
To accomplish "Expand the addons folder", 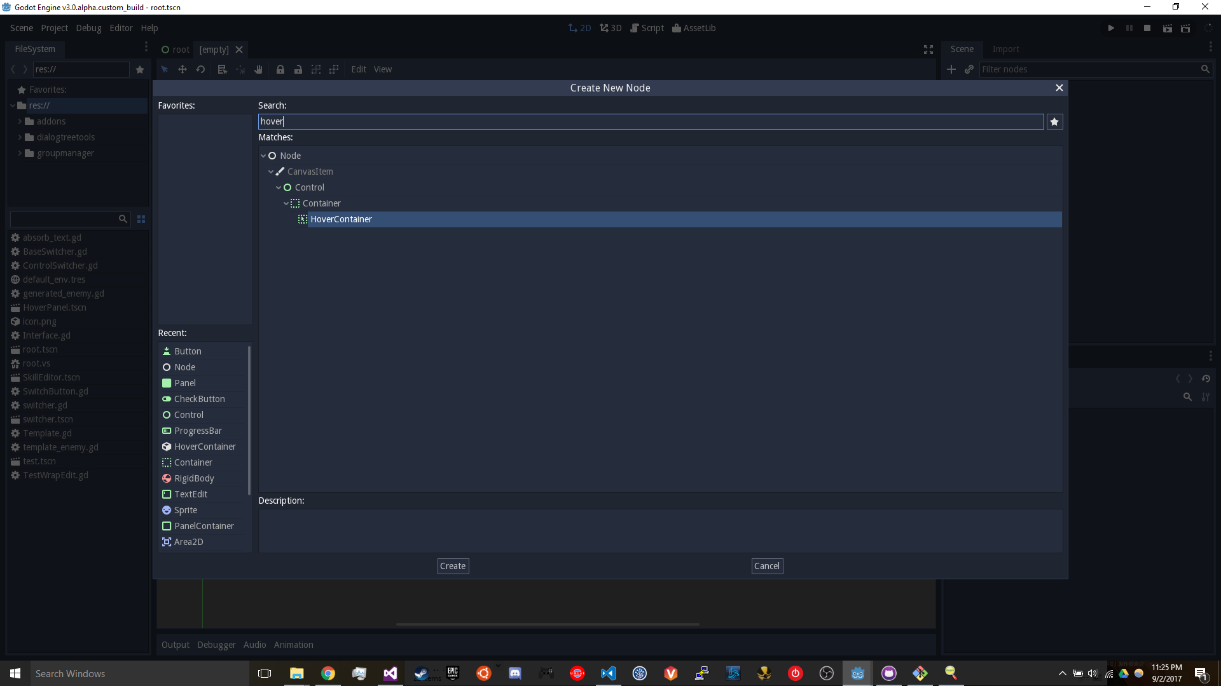I will [20, 121].
